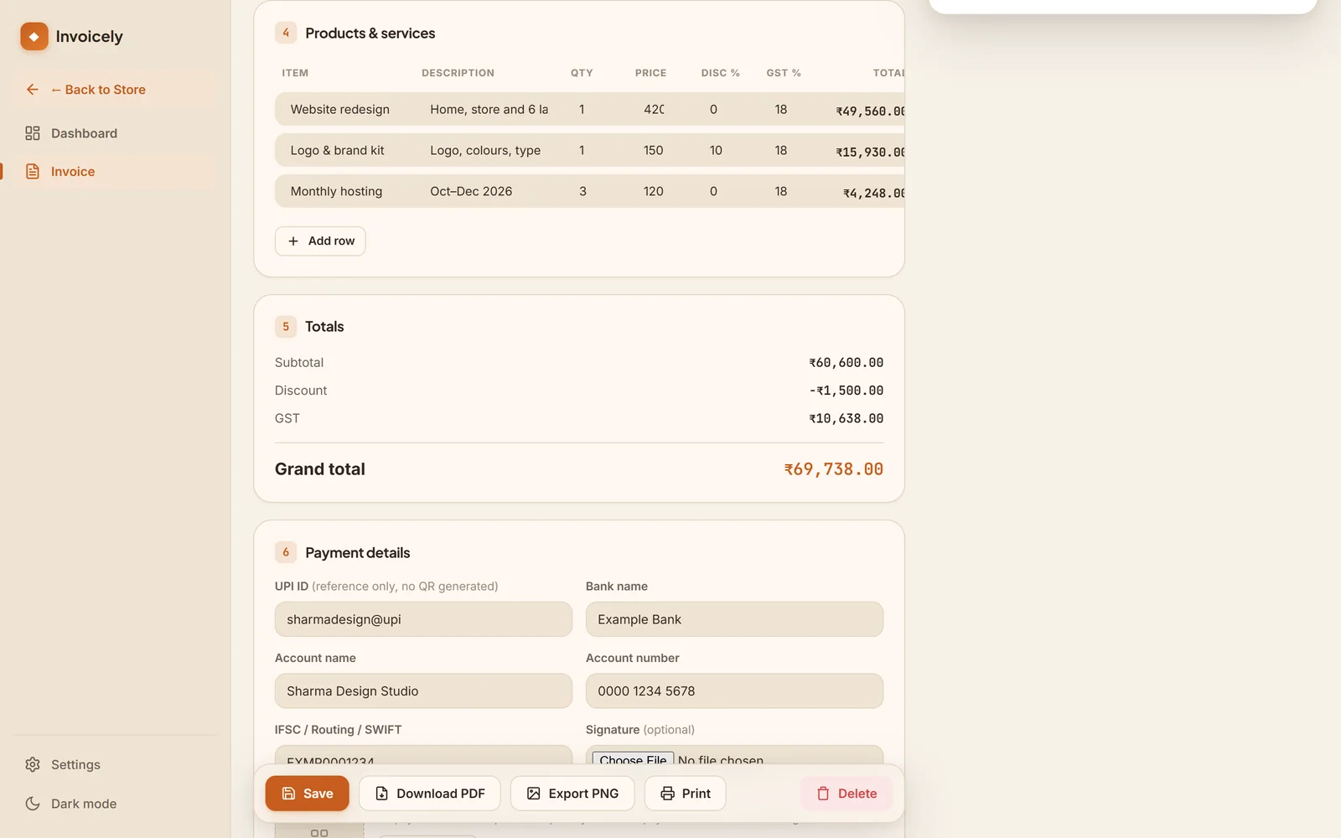The height and width of the screenshot is (838, 1341).
Task: Click the Dashboard grid icon
Action: coord(33,133)
